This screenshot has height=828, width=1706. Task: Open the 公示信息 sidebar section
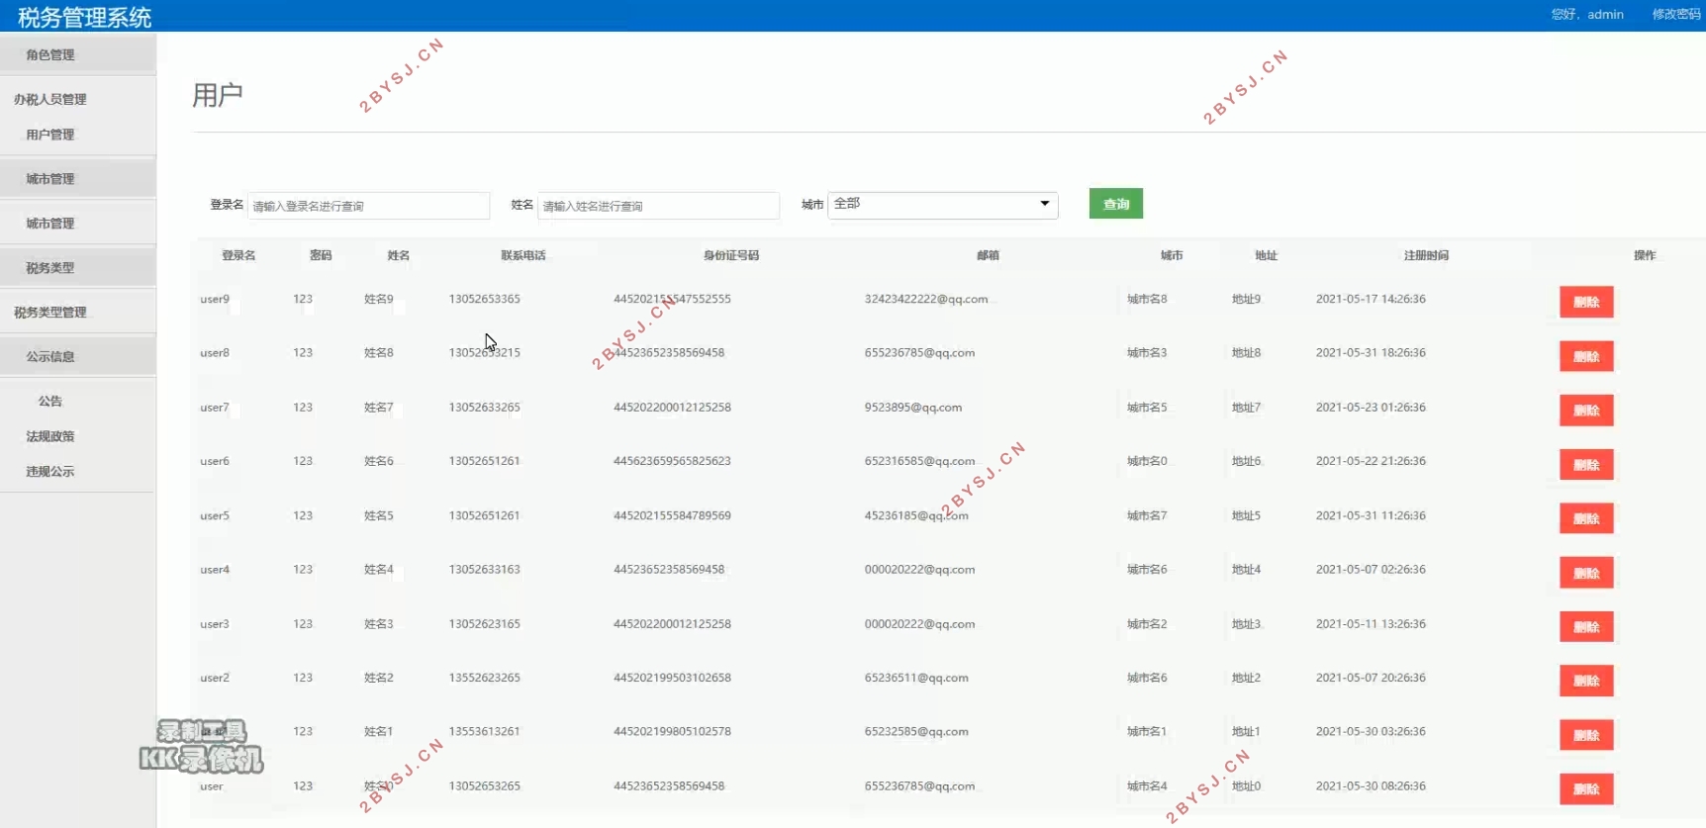(78, 356)
